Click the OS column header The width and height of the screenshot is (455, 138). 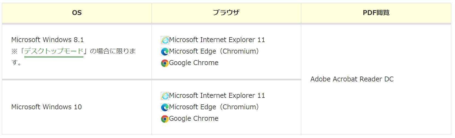pyautogui.click(x=77, y=13)
